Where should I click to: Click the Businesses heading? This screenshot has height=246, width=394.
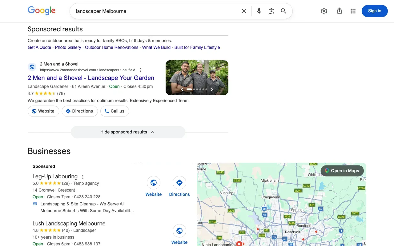[x=49, y=151]
